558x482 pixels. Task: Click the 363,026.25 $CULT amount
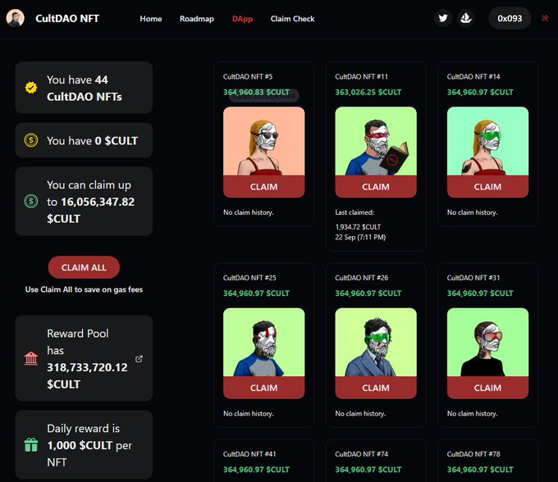(368, 92)
